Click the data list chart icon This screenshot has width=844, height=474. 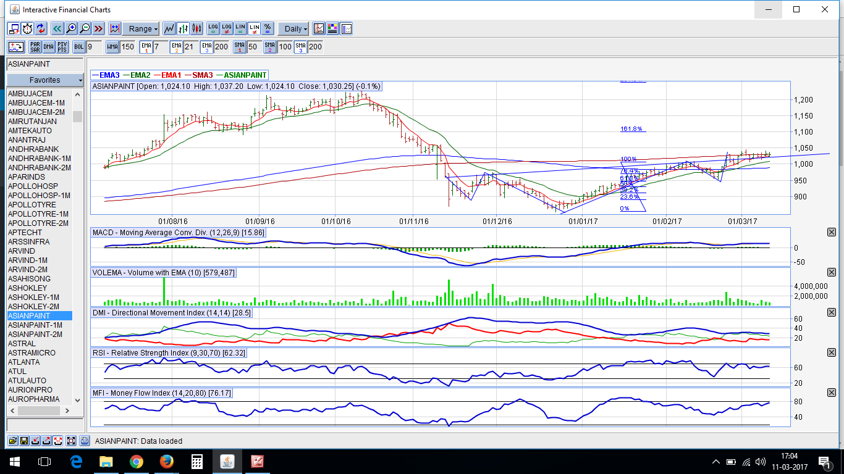point(346,29)
